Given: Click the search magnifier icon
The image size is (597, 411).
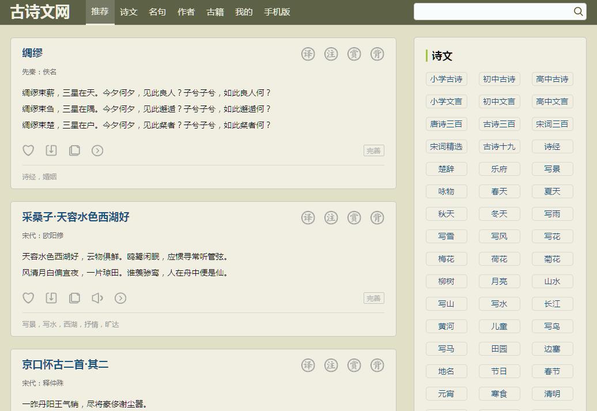Looking at the screenshot, I should tap(578, 12).
